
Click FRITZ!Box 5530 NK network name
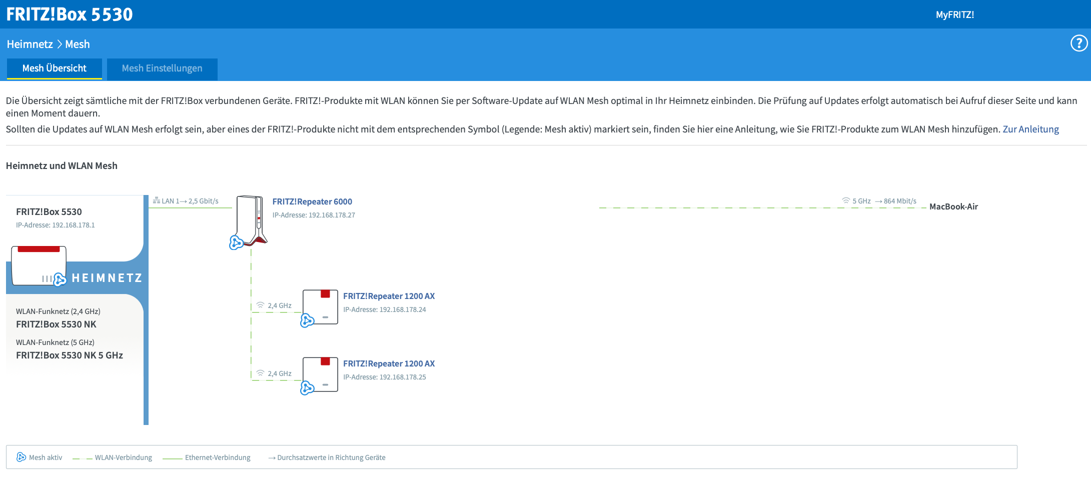[56, 324]
